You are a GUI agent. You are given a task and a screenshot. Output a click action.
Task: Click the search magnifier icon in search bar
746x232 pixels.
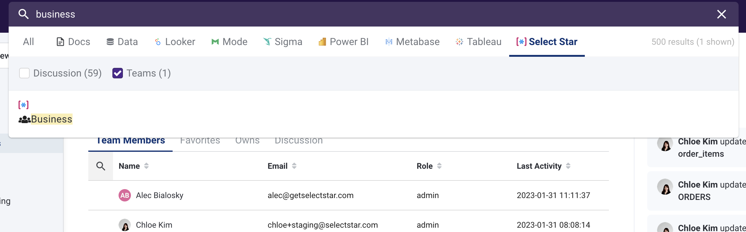tap(23, 14)
